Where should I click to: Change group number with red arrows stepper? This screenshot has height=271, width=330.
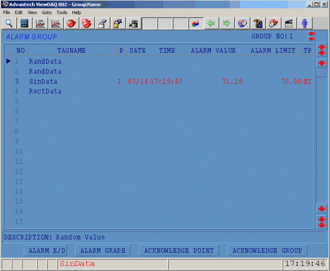coord(311,36)
